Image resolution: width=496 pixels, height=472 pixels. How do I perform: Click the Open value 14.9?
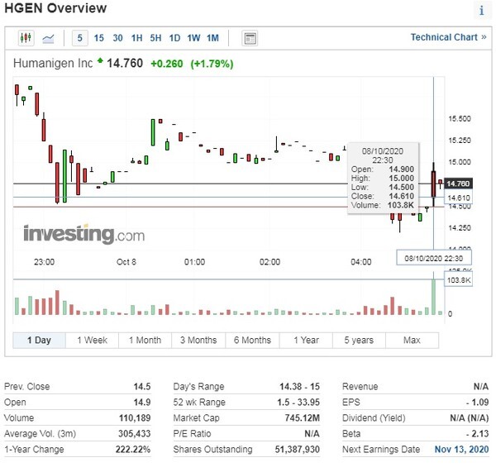142,402
